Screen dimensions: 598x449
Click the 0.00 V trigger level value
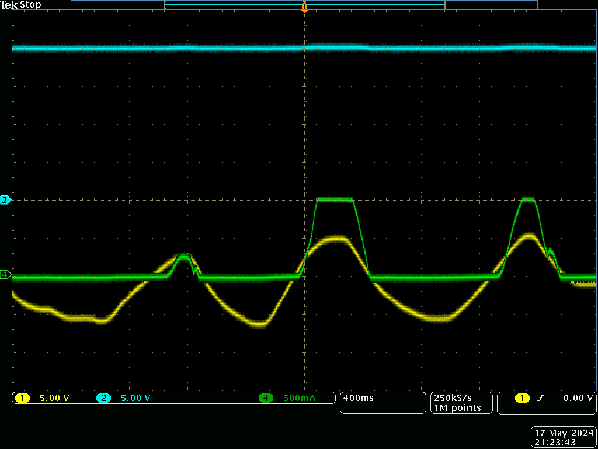point(578,398)
